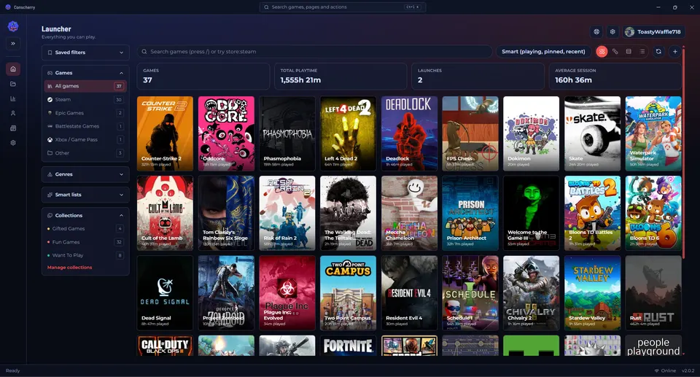This screenshot has width=700, height=377.
Task: Open the Risk of Rain 2 game card
Action: (x=287, y=213)
